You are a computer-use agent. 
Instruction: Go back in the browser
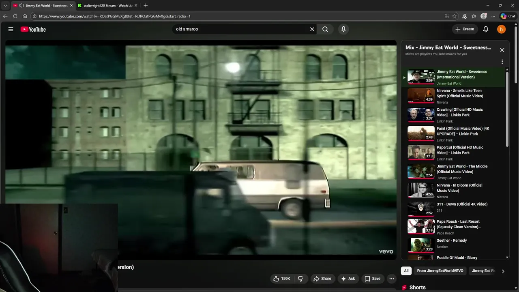point(5,16)
